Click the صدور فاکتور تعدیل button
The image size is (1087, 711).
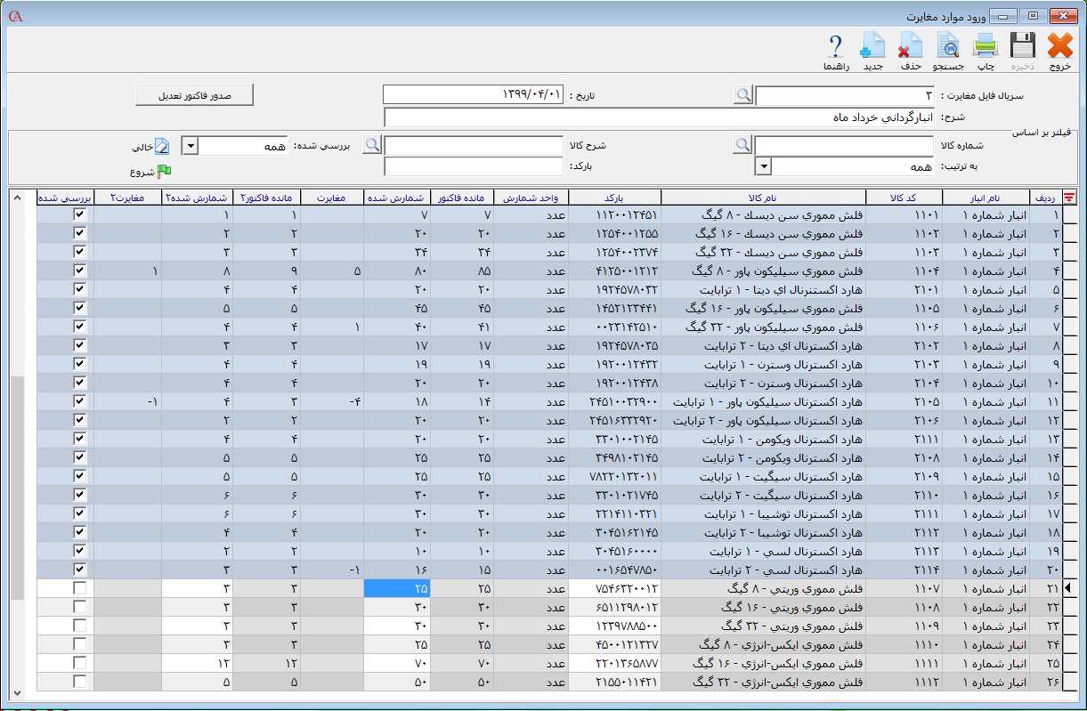pos(194,94)
